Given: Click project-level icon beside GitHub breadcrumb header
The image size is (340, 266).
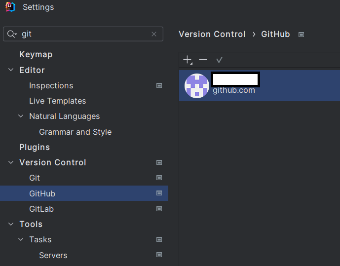Looking at the screenshot, I should [x=301, y=35].
